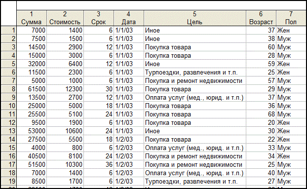Click Срок cell 30

(99, 89)
